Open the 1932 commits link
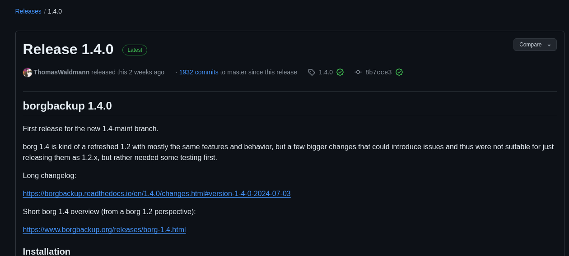Screen dimensions: 569x256 (x=199, y=72)
